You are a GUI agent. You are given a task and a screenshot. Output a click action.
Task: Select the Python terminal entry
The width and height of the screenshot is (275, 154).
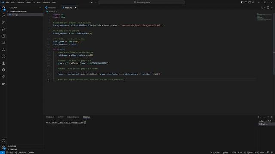pyautogui.click(x=266, y=124)
